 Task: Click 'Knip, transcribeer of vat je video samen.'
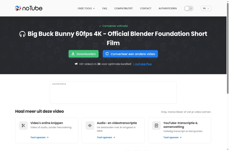(x=186, y=112)
